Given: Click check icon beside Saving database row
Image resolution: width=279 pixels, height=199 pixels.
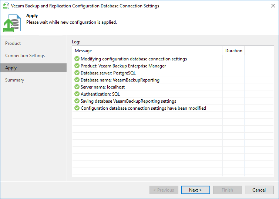Looking at the screenshot, I should pos(77,101).
